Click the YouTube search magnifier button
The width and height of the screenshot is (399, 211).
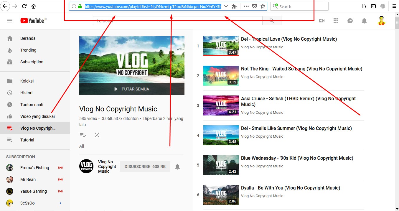click(272, 21)
